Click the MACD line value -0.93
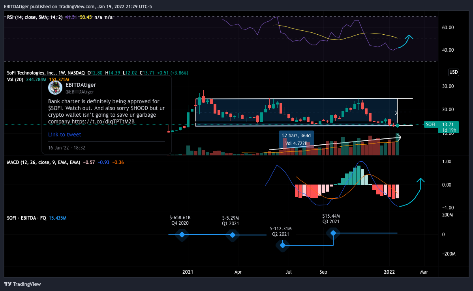Viewport: 473px width, 291px height. [103, 162]
